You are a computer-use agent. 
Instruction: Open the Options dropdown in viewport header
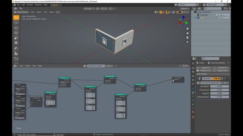(185, 9)
